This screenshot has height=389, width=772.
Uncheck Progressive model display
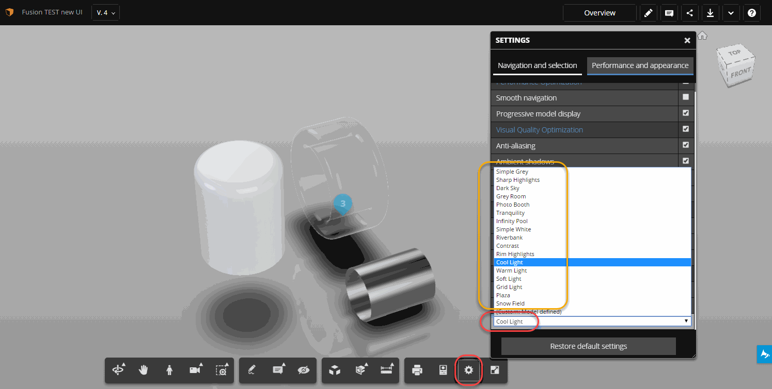(x=686, y=113)
